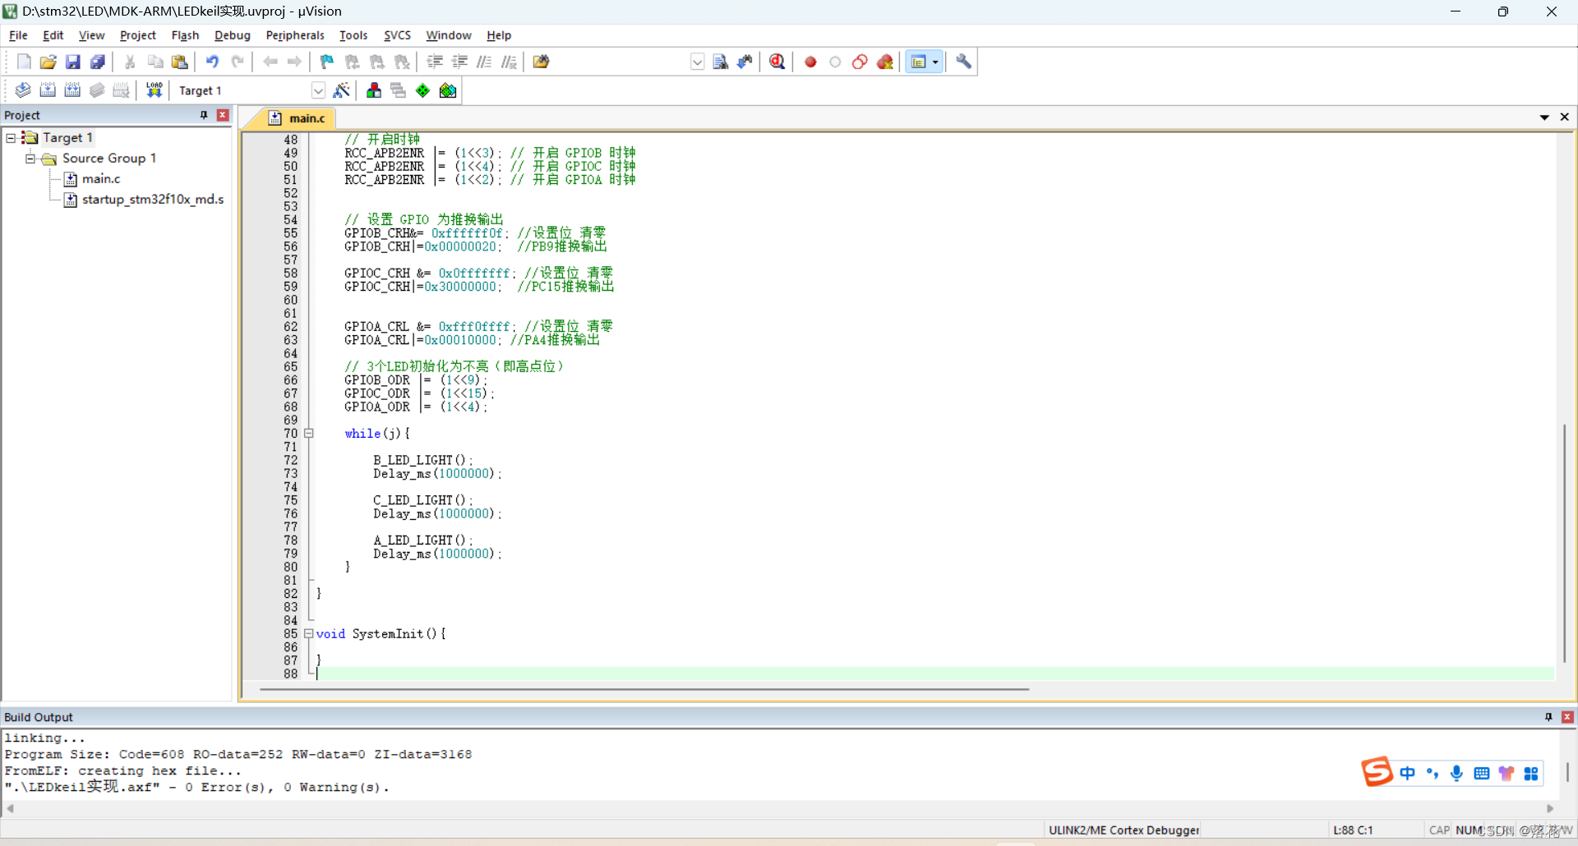Open the Peripherals menu
This screenshot has height=846, width=1578.
pyautogui.click(x=295, y=35)
